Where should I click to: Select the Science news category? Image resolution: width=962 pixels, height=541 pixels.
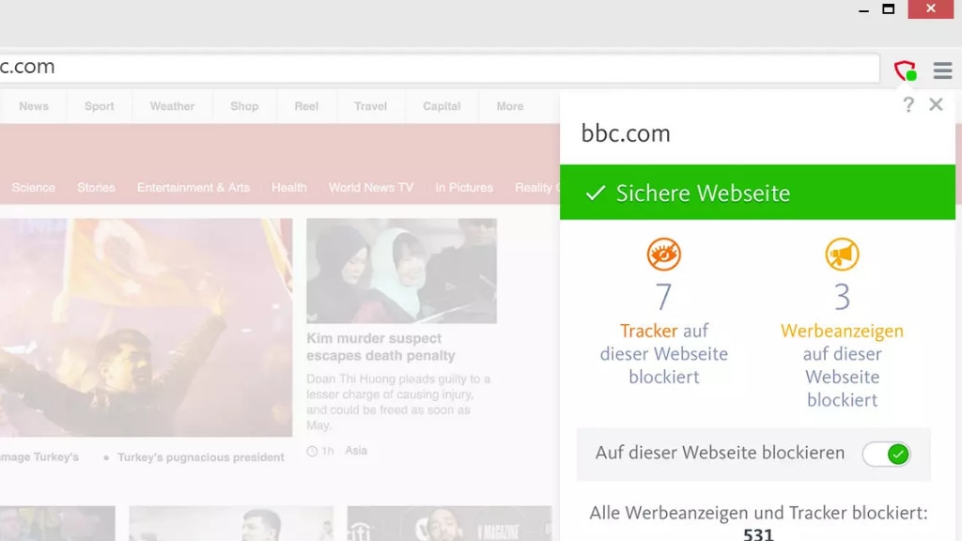33,188
